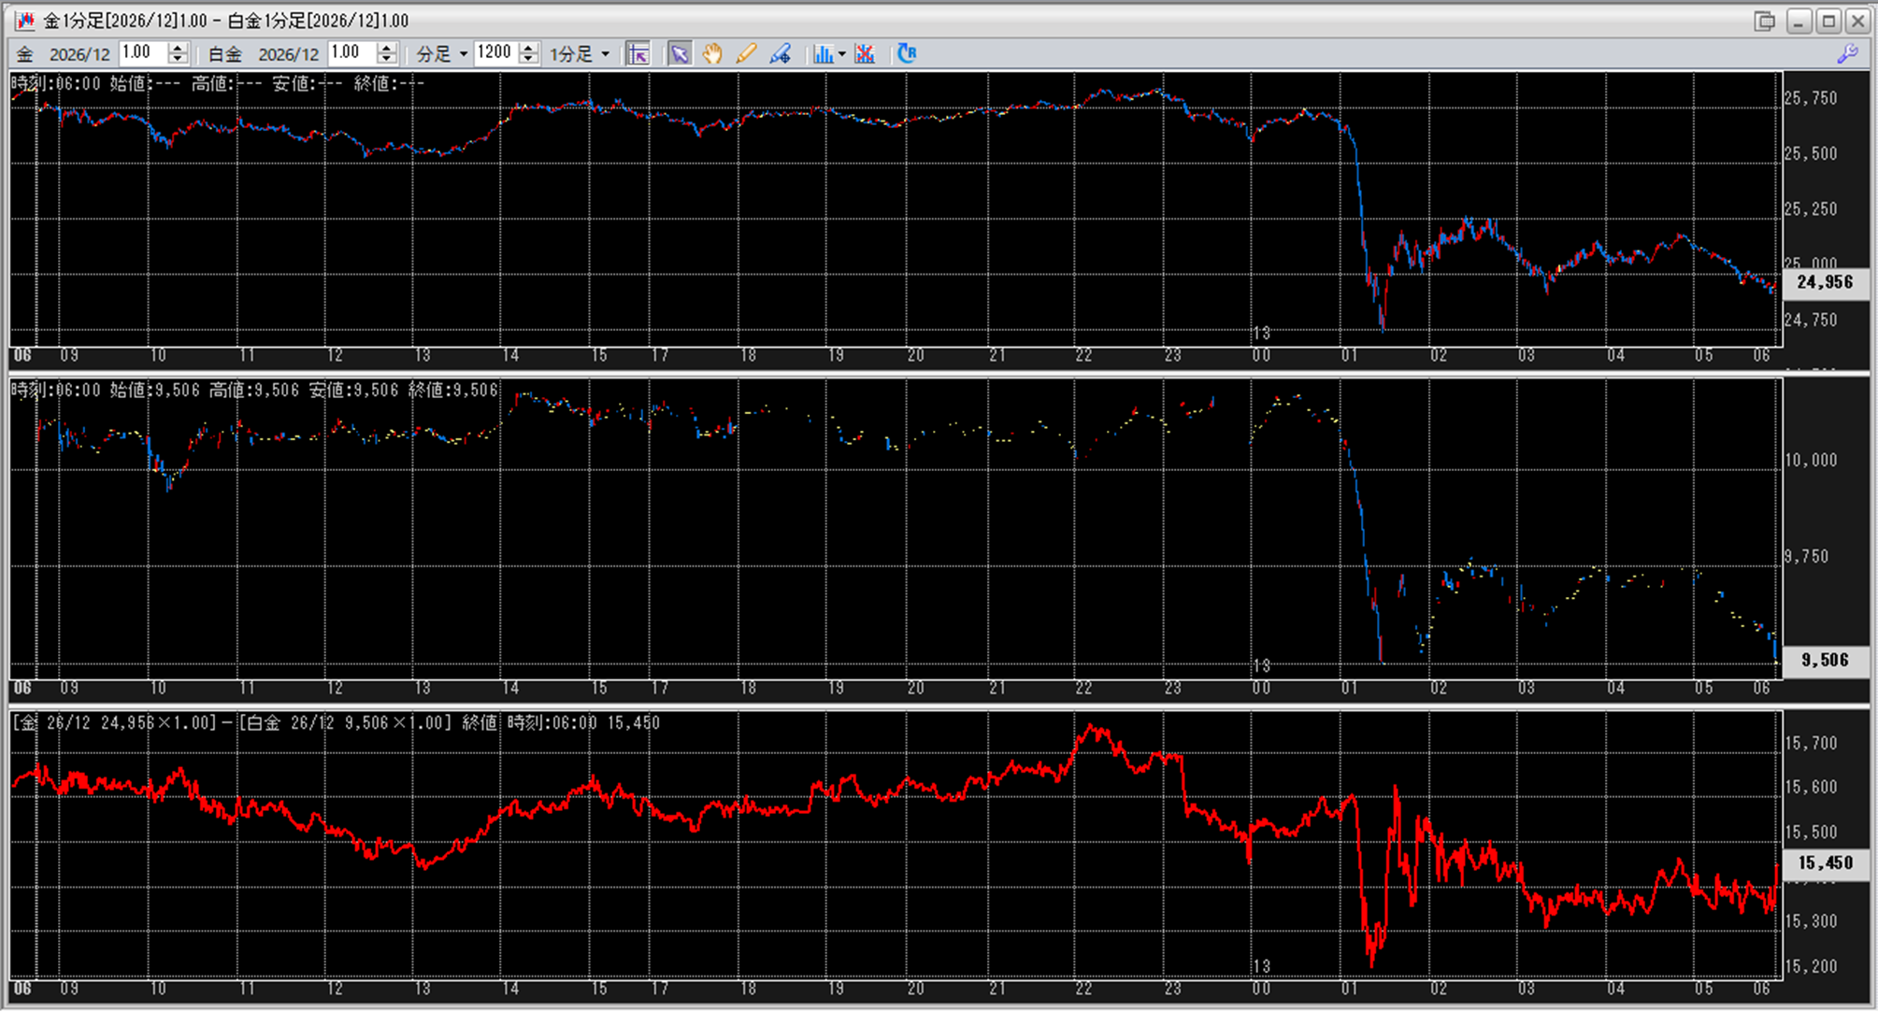This screenshot has height=1012, width=1878.
Task: Click the 金 2026/12 contract label
Action: tap(79, 54)
